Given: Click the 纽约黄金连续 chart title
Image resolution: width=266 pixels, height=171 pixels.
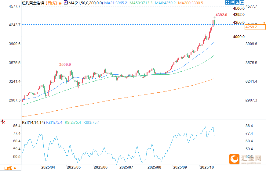Looking at the screenshot, I should click(33, 3).
